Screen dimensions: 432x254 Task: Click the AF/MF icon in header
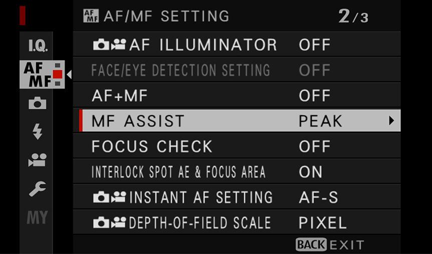(x=91, y=16)
